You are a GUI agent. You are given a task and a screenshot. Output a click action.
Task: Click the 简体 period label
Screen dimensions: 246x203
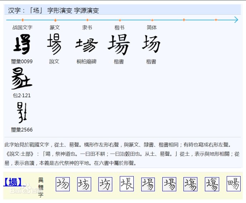[x=152, y=28]
